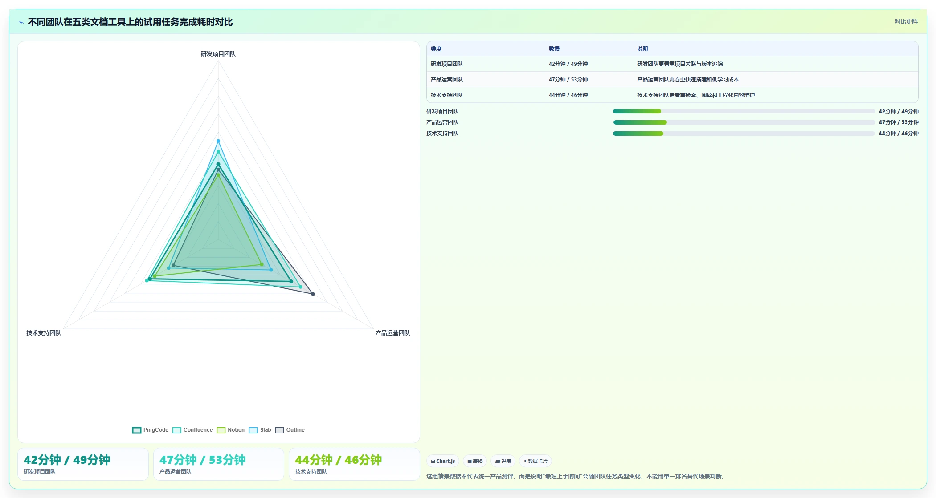Image resolution: width=936 pixels, height=498 pixels.
Task: Click the Chart.js tag chip
Action: tap(443, 461)
